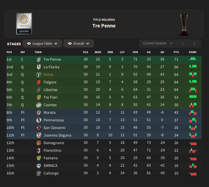Open title holders Tre Penne link
Screen dimensions: 209x187
[x=104, y=26]
